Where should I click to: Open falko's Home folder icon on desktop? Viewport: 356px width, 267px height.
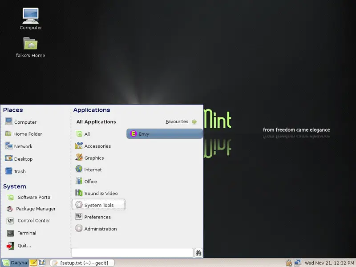click(31, 47)
